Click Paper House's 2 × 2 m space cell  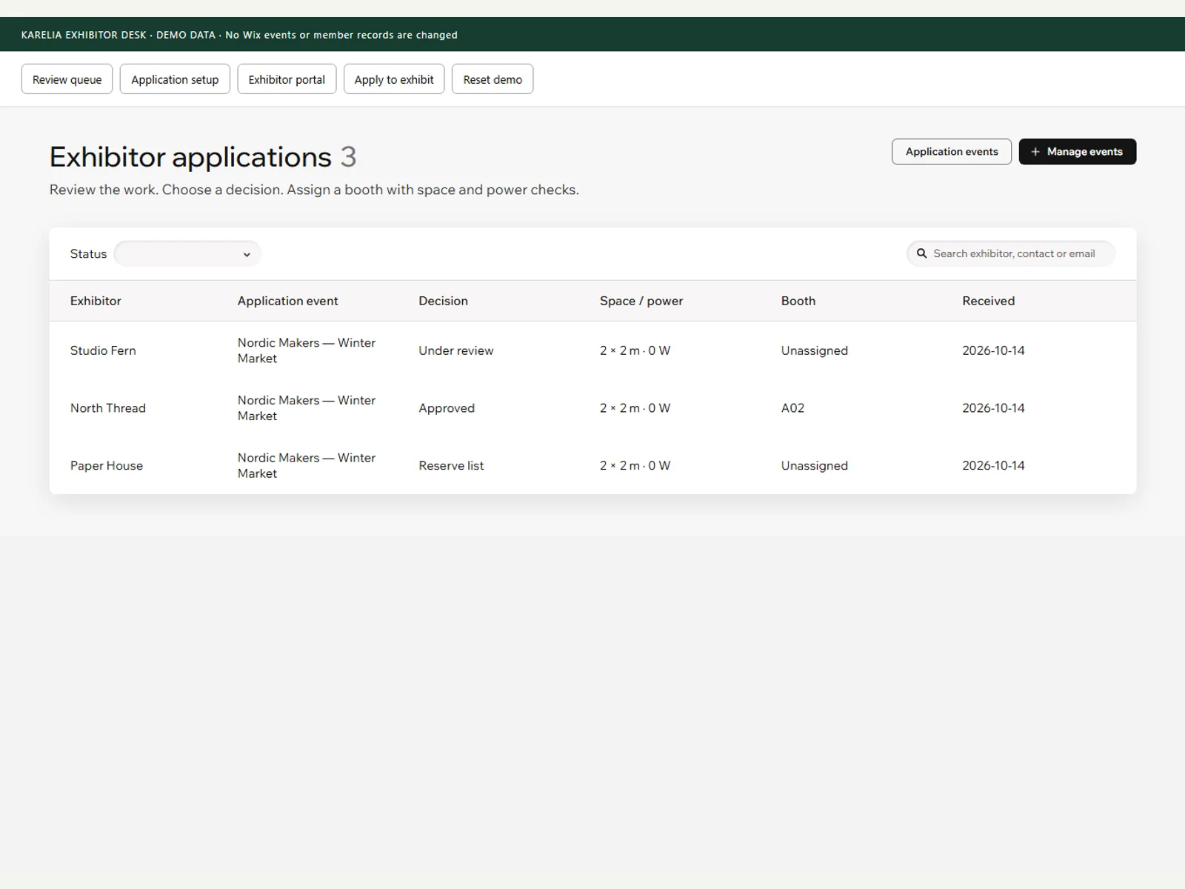tap(635, 465)
